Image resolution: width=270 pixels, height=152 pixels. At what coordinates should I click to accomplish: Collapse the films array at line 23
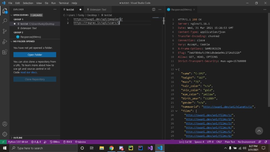coord(176,111)
